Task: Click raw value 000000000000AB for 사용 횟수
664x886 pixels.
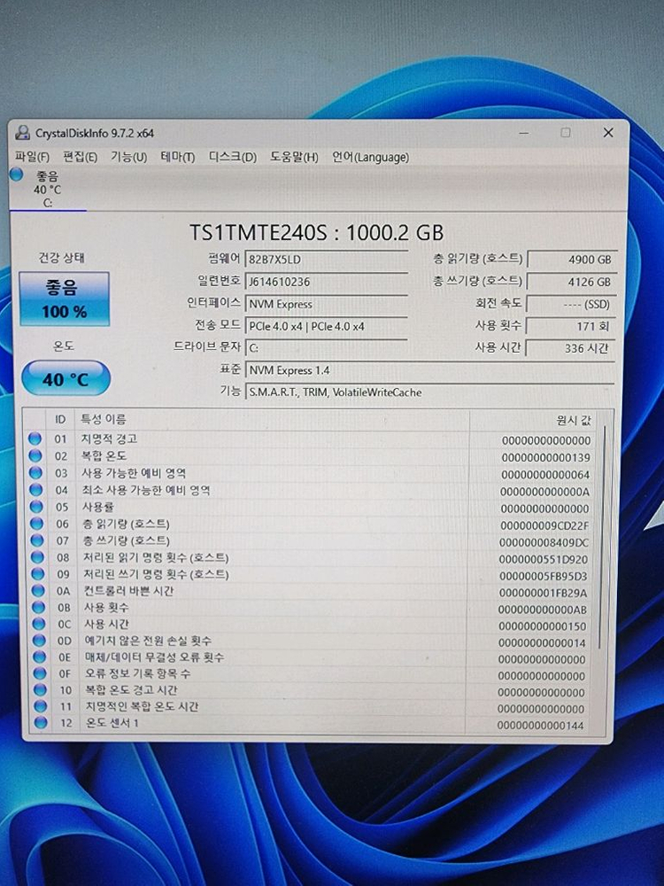Action: pyautogui.click(x=543, y=610)
